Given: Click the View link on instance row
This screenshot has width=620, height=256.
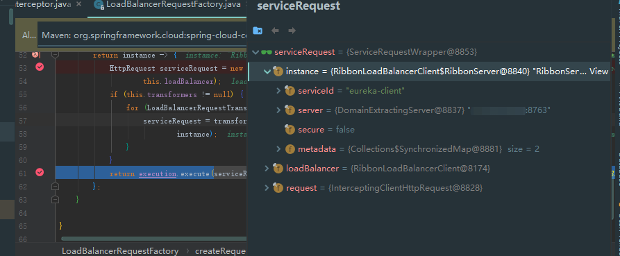Looking at the screenshot, I should click(598, 71).
